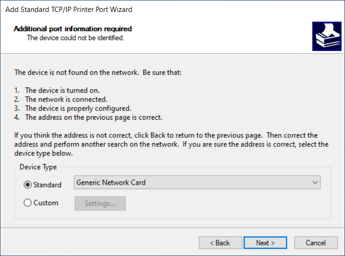Expand device list using the chevron arrow
Image resolution: width=345 pixels, height=256 pixels.
[x=314, y=182]
